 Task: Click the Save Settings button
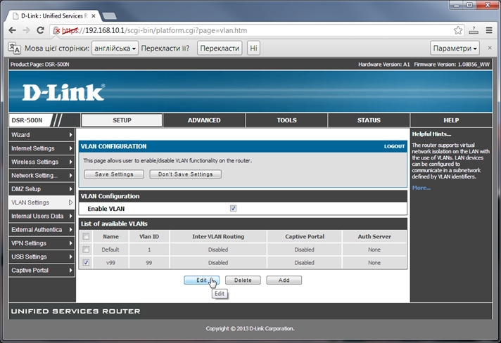[114, 174]
